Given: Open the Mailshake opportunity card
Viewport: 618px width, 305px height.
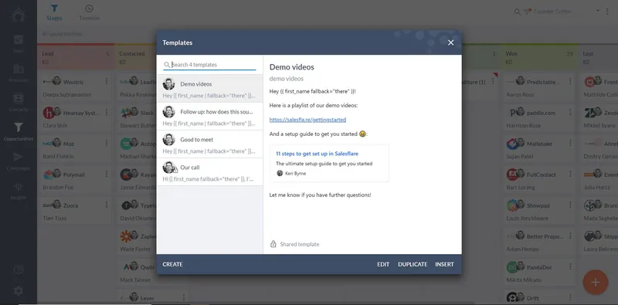Looking at the screenshot, I should (x=539, y=149).
